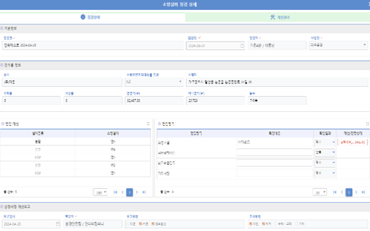This screenshot has width=370, height=231.
Task: Click the 건축물 정보 section header icon
Action: pyautogui.click(x=2, y=65)
